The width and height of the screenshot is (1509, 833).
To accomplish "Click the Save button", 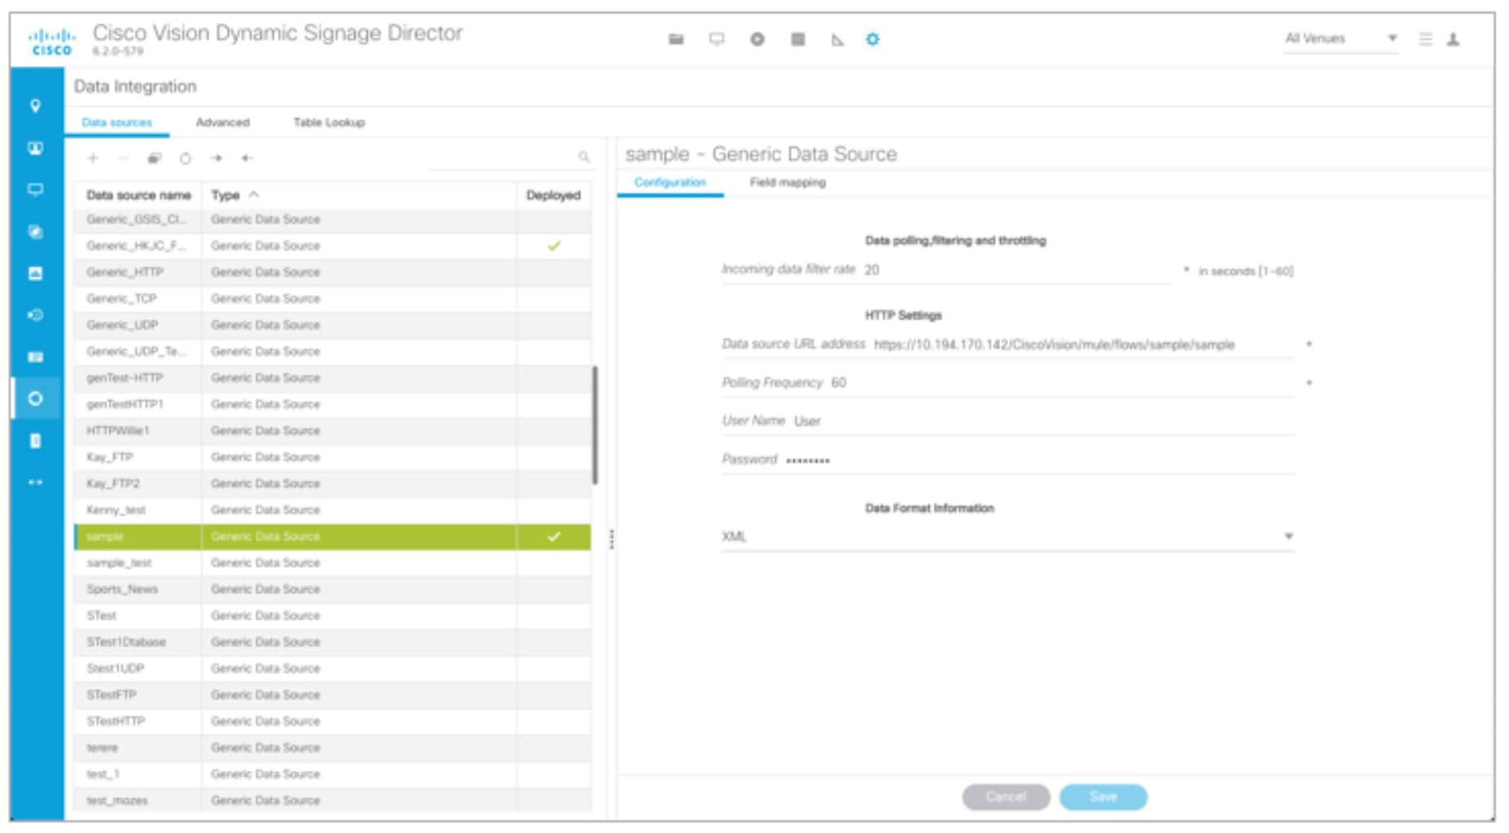I will point(1103,797).
